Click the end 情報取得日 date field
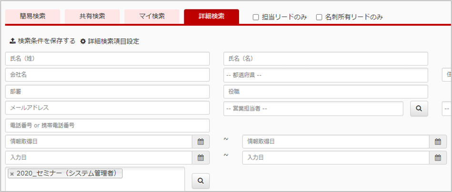 point(336,142)
